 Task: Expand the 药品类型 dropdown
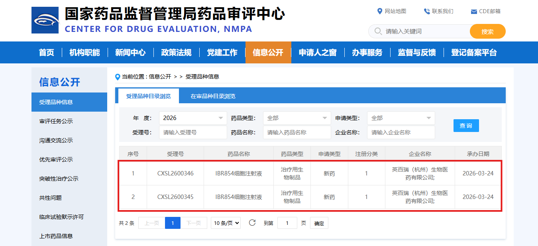pos(297,118)
